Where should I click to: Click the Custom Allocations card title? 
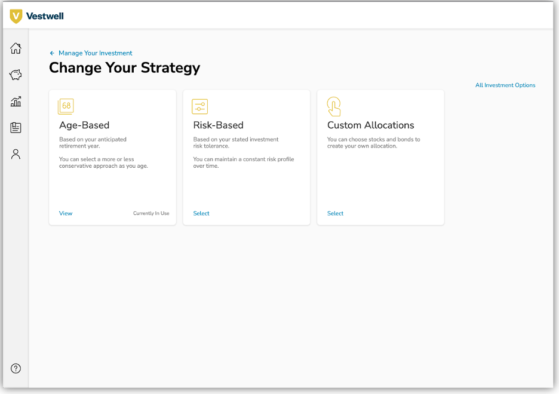(370, 125)
